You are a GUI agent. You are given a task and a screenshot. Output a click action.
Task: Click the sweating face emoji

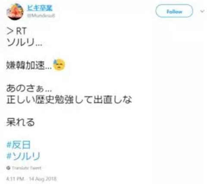click(x=59, y=64)
